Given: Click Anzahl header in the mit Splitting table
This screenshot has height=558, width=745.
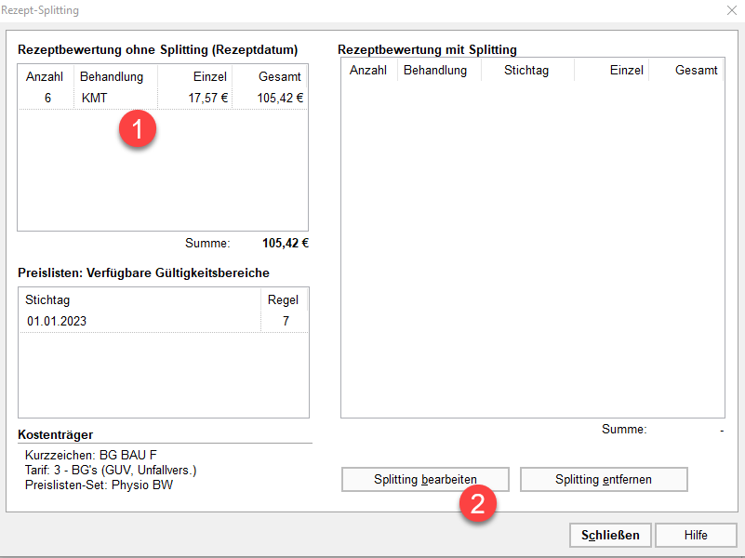Looking at the screenshot, I should 368,71.
